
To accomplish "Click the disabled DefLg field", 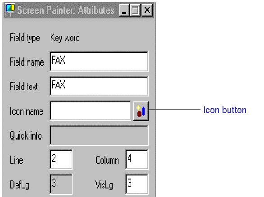I will [61, 184].
